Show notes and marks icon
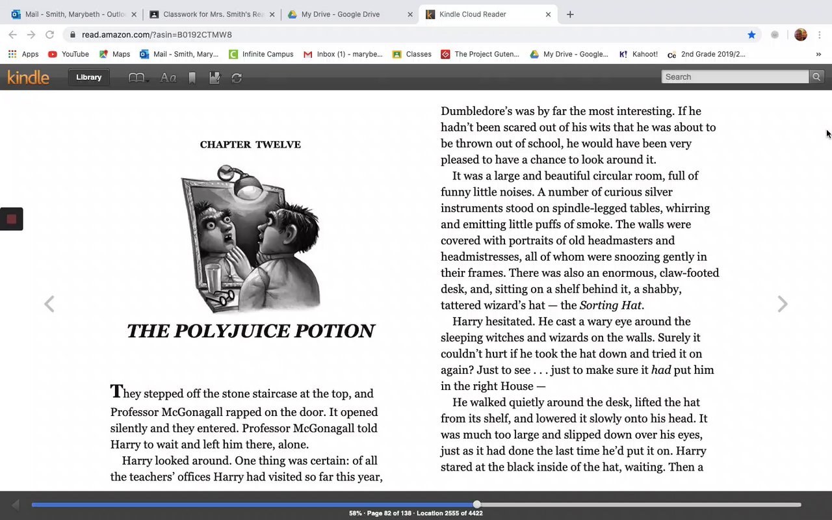Image resolution: width=832 pixels, height=520 pixels. pos(214,78)
